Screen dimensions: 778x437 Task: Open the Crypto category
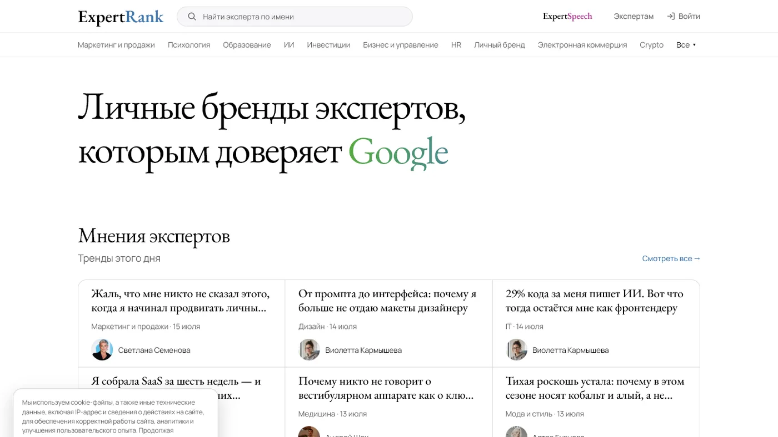[651, 45]
